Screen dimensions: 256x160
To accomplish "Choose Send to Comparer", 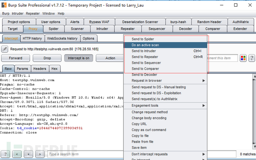I will [x=165, y=69].
